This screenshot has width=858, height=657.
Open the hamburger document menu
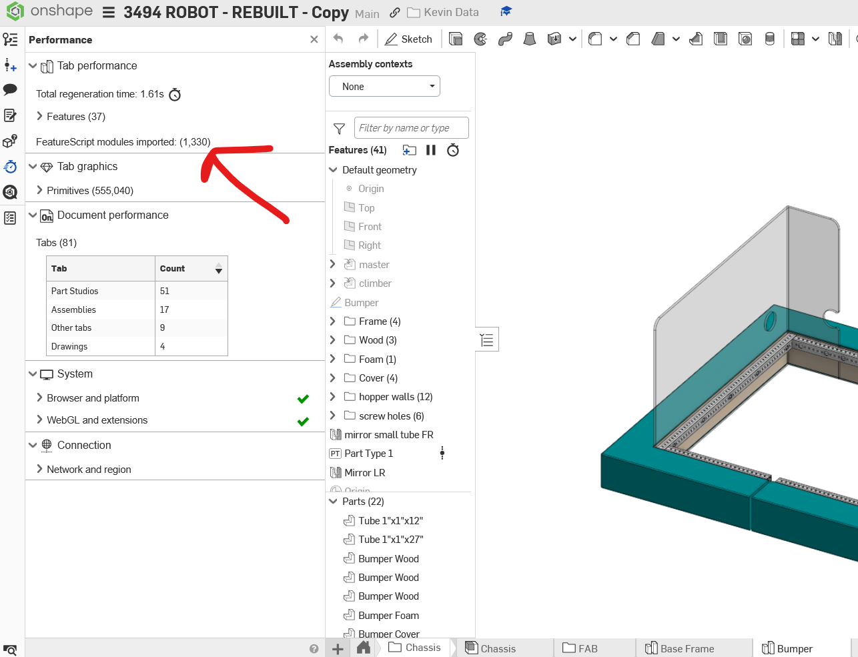coord(109,13)
